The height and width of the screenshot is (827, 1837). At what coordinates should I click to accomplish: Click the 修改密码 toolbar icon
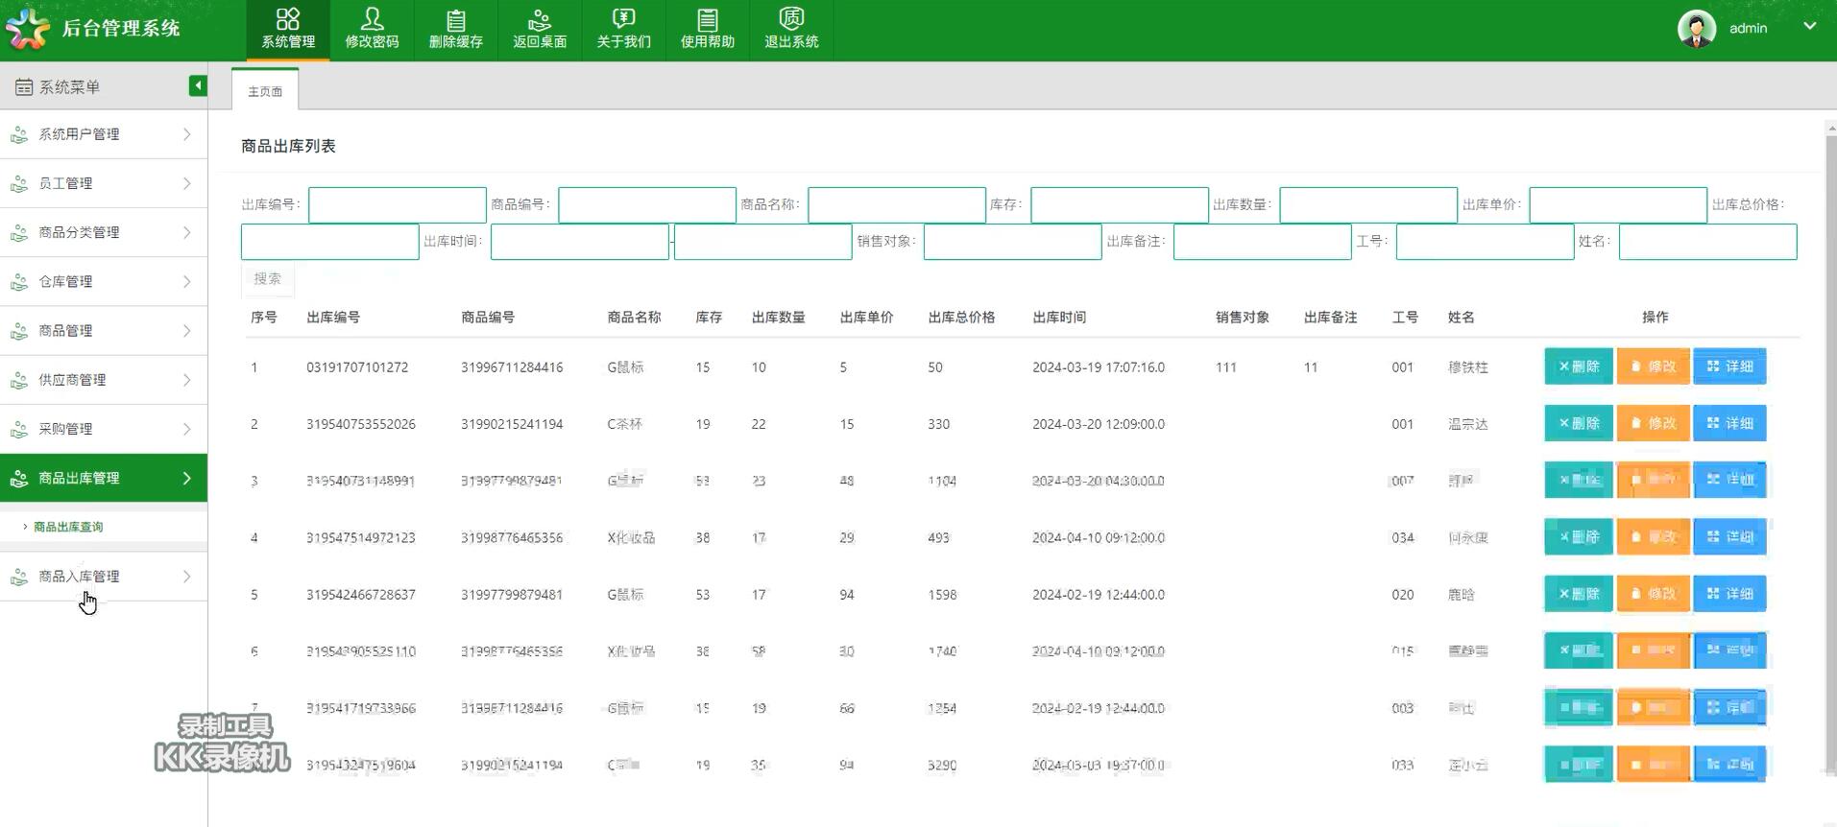pyautogui.click(x=372, y=30)
